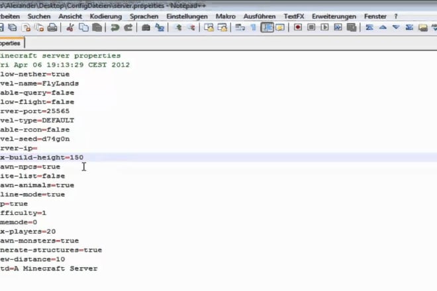Click the Save recorded macro icon
Image resolution: width=437 pixels, height=291 pixels.
click(352, 28)
